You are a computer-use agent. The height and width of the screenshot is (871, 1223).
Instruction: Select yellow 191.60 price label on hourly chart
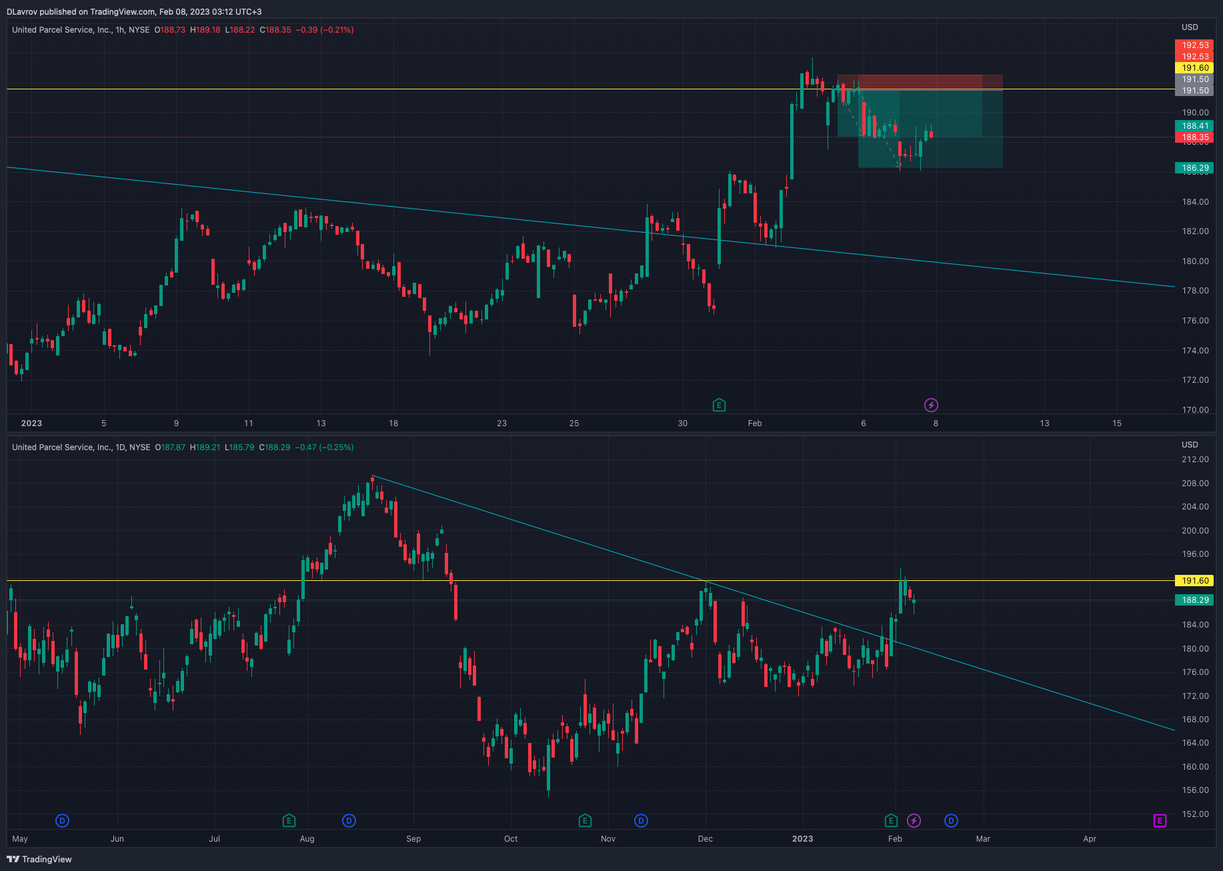pyautogui.click(x=1194, y=68)
